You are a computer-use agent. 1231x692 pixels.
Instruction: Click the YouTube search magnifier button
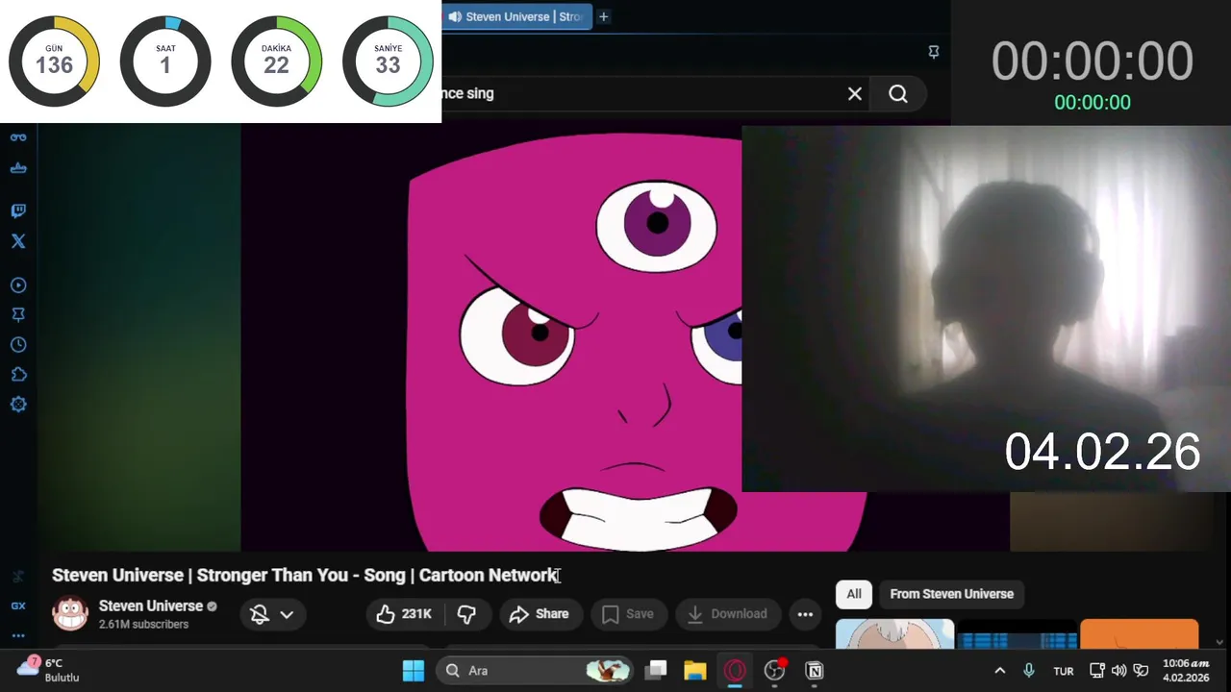click(x=898, y=93)
